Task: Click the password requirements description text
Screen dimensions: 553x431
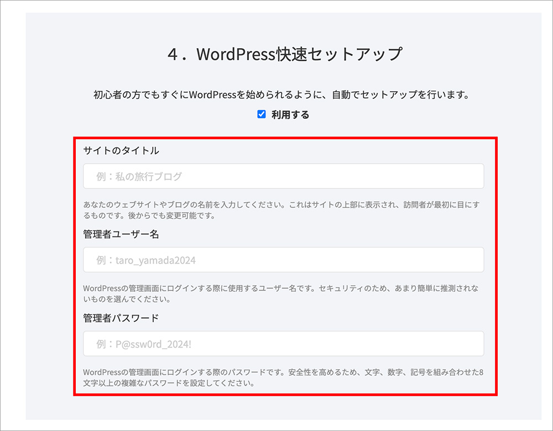Action: point(283,378)
